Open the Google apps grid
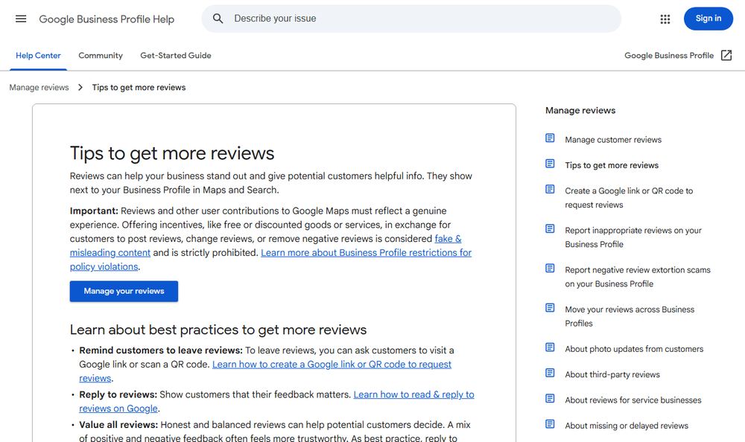The image size is (745, 442). click(x=665, y=19)
